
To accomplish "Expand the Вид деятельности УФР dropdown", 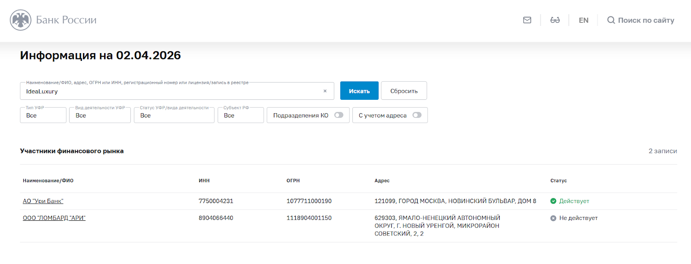I will pos(100,115).
